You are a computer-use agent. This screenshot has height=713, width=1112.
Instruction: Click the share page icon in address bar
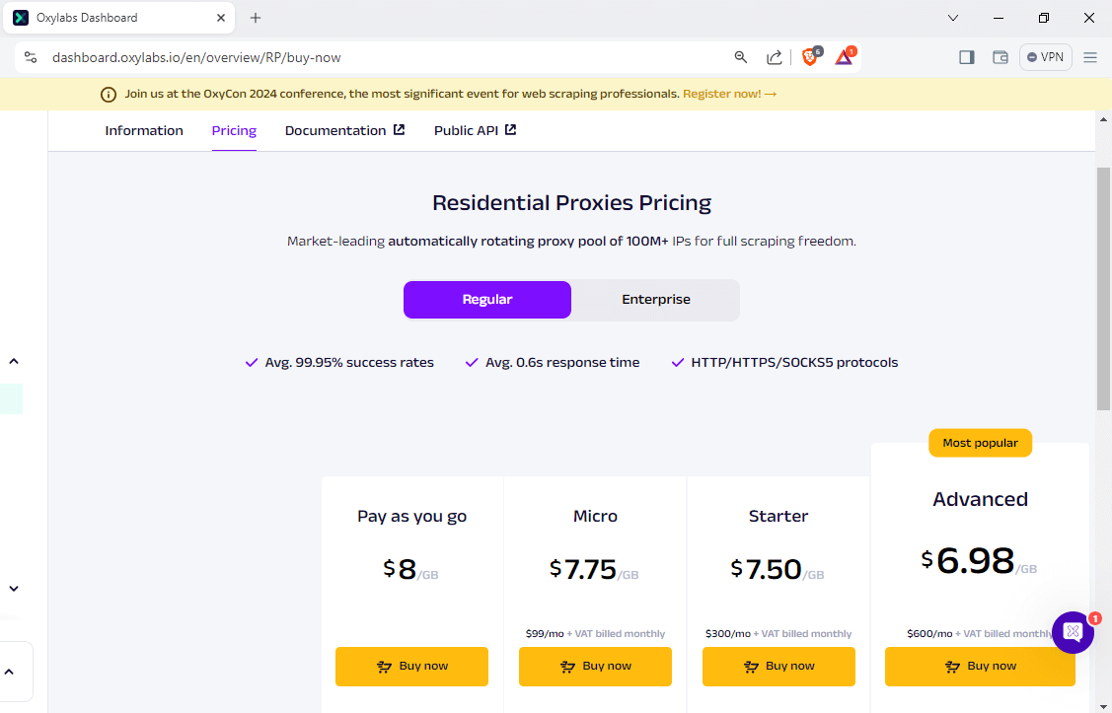(x=775, y=57)
